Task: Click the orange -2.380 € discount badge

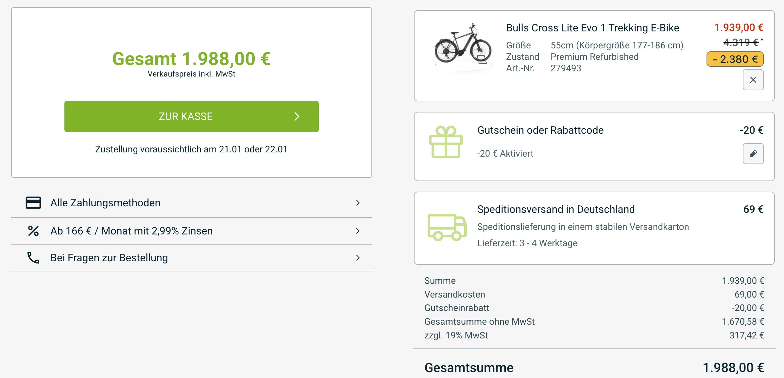Action: point(734,59)
